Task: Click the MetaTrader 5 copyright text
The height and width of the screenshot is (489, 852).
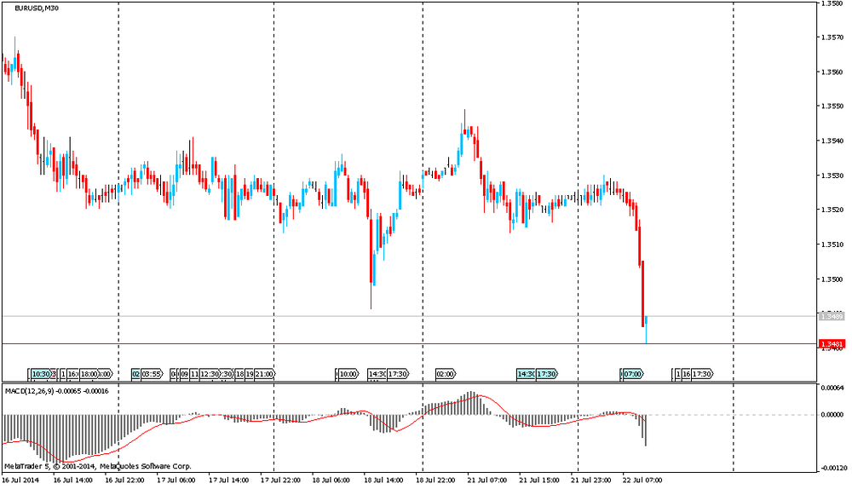Action: coord(98,466)
